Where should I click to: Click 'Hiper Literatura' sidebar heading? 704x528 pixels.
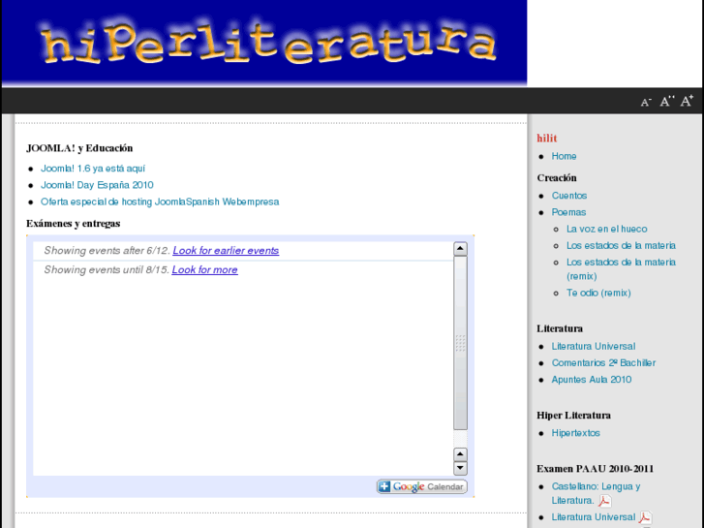(x=574, y=416)
